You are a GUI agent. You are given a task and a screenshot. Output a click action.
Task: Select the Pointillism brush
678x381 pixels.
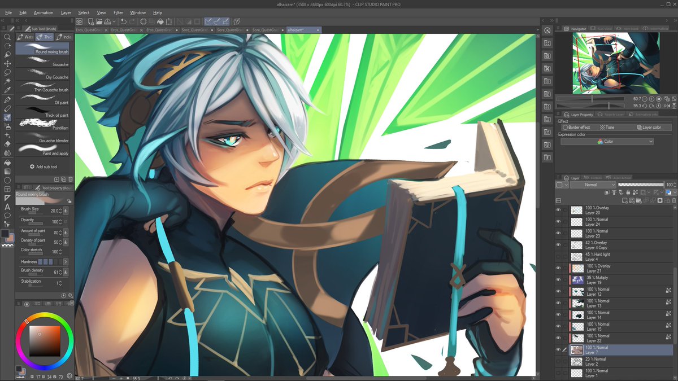[x=43, y=124]
